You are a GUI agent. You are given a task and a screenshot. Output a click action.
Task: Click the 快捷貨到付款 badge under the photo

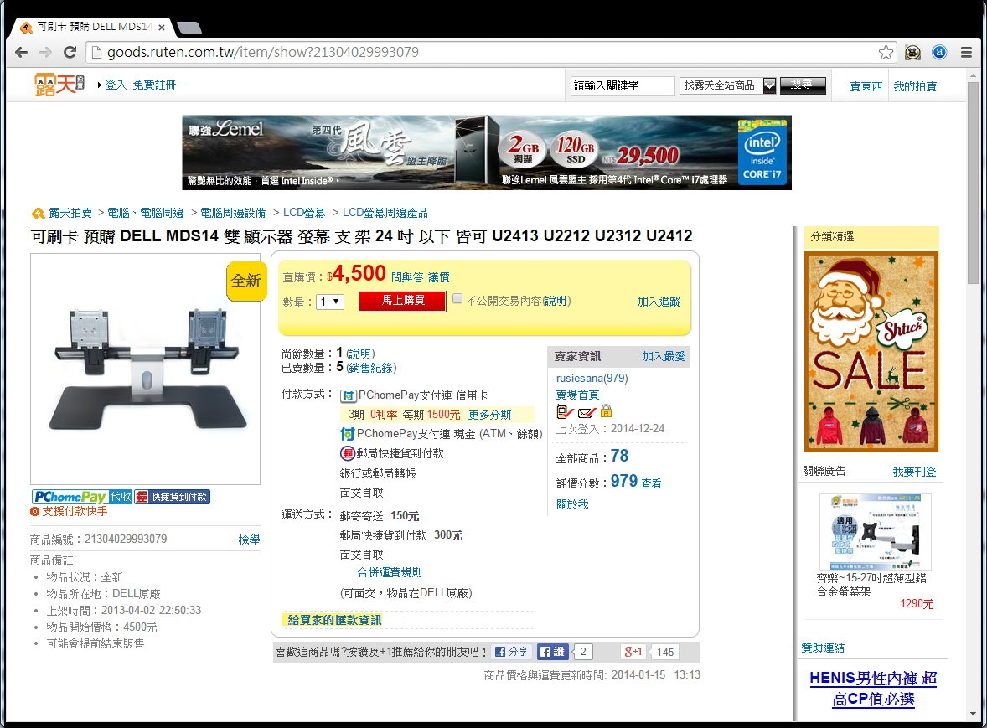[172, 497]
